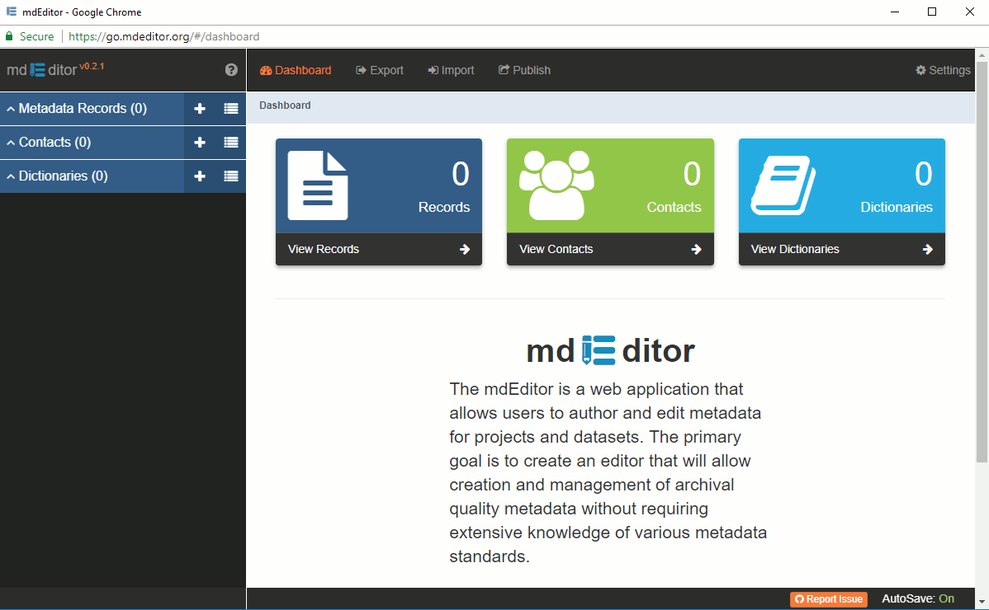Click the arrow icon beside View Records

[465, 249]
